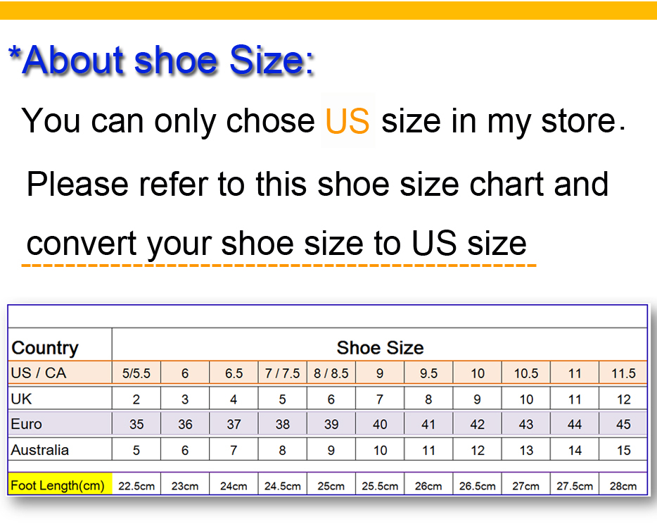Select Australia size 13 cell

click(526, 450)
